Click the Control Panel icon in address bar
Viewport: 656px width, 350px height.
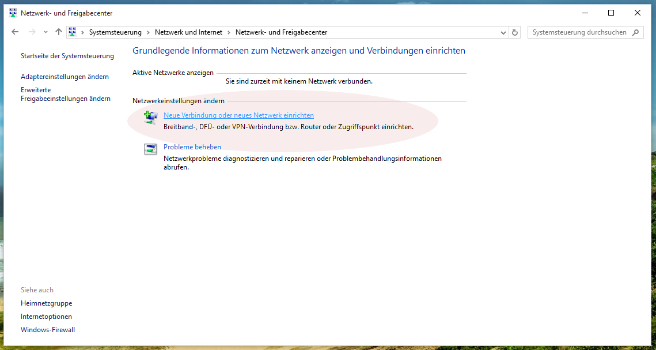[73, 32]
